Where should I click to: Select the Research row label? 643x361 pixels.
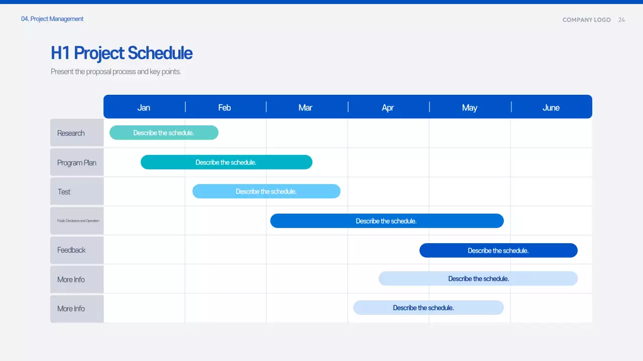[76, 132]
